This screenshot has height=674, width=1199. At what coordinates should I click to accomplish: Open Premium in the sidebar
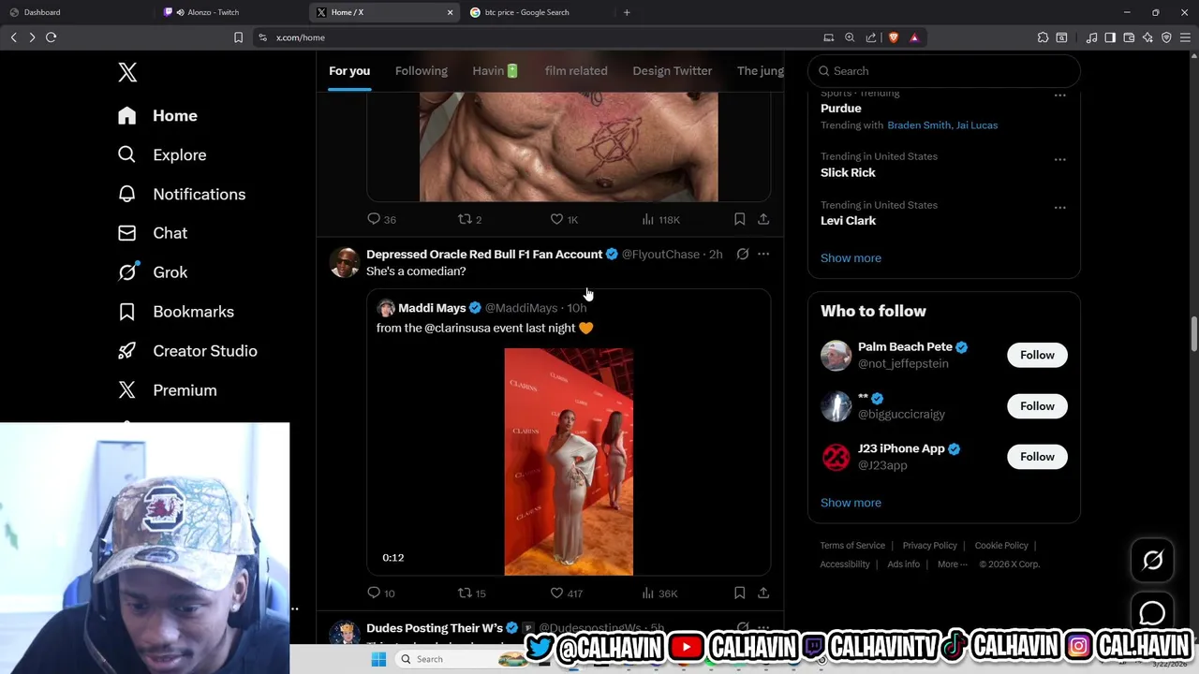167,390
